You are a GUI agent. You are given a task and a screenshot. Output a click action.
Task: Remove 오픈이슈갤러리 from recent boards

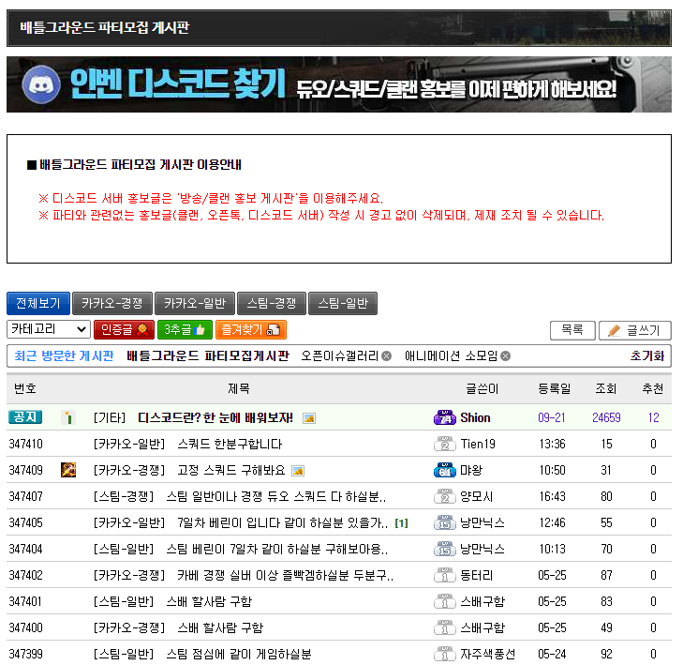click(386, 356)
